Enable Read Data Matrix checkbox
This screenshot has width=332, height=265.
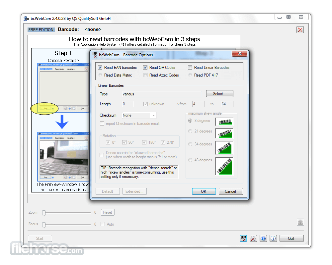click(100, 75)
